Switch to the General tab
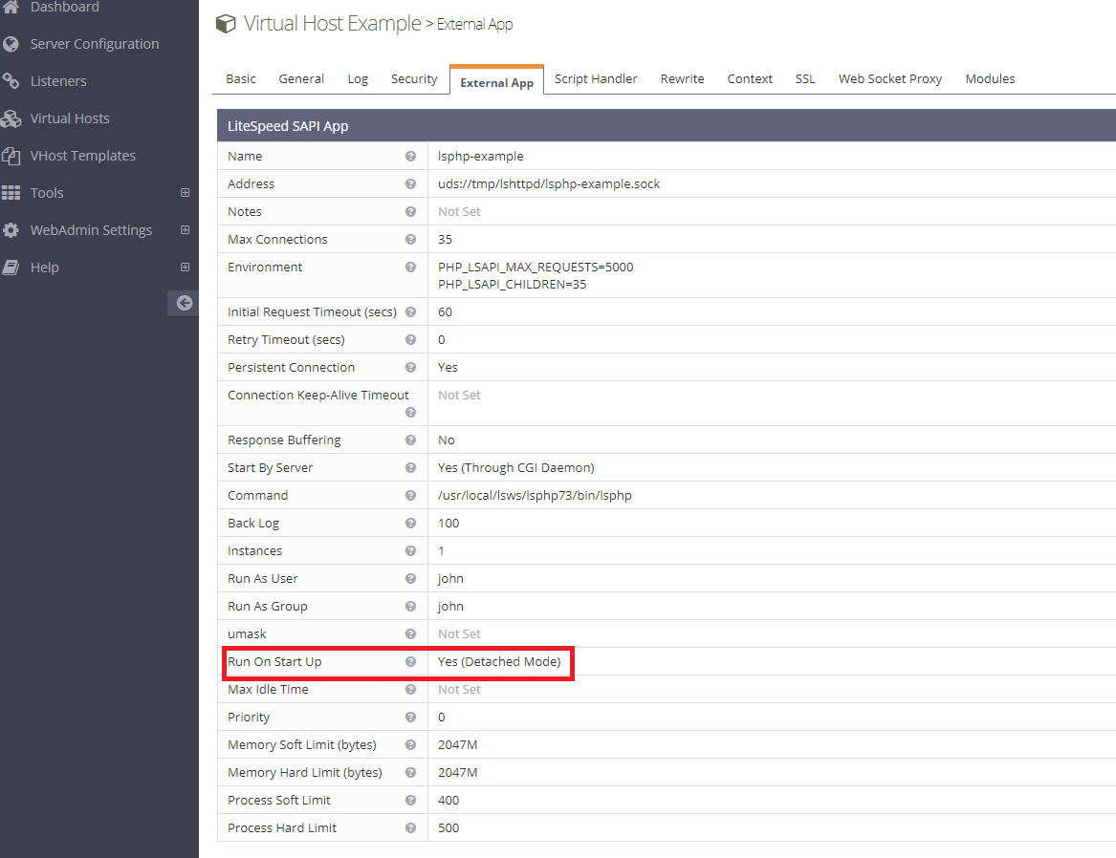Screen dimensions: 1116x858 301,79
